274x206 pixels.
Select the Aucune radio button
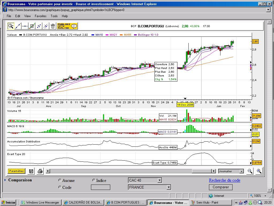pos(60,180)
